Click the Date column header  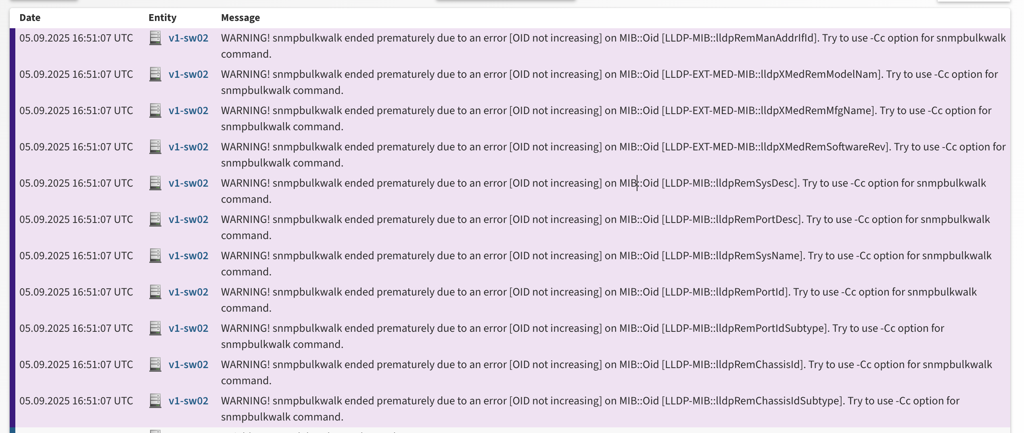(30, 18)
